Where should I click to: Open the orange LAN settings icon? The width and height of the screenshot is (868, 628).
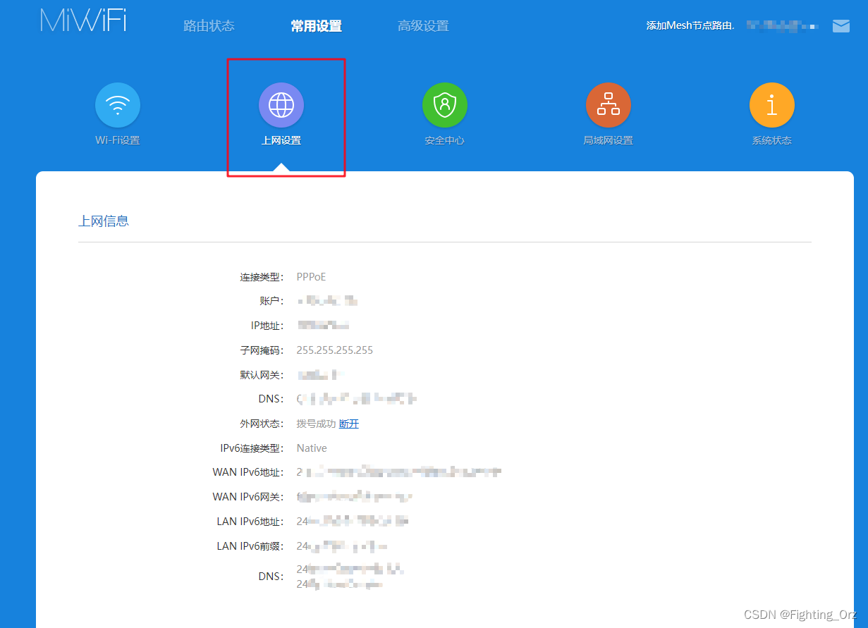click(x=609, y=105)
